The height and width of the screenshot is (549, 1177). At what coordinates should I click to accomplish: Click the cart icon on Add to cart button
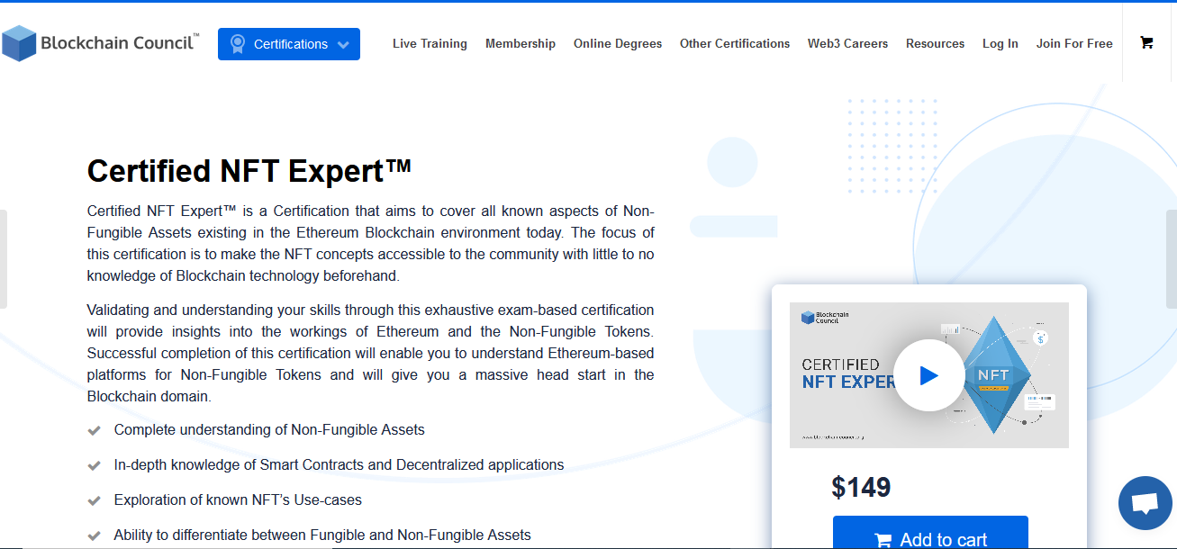883,541
